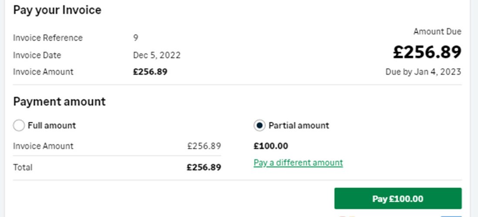Click the bold Total £256.89 value

(204, 168)
